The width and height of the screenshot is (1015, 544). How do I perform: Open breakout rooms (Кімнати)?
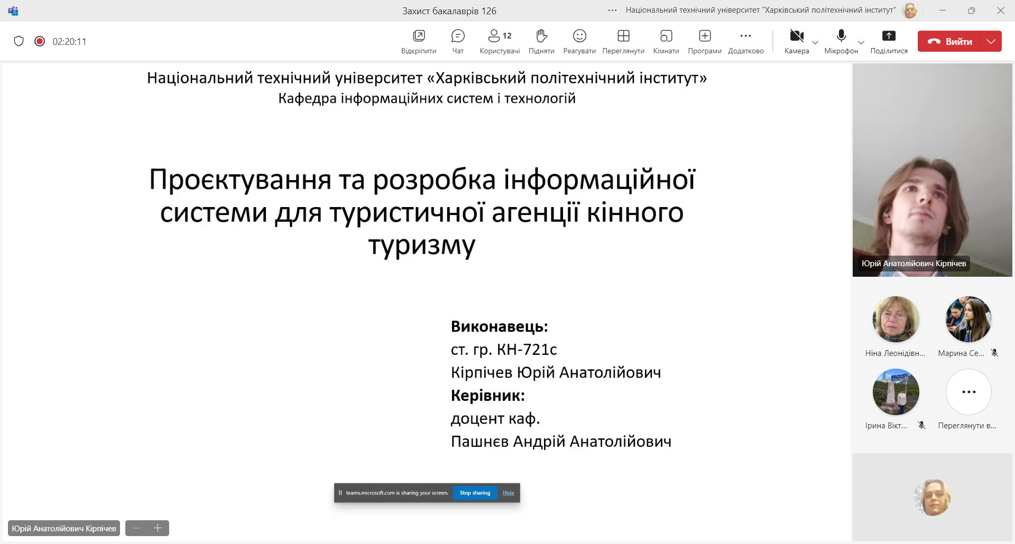pos(666,41)
